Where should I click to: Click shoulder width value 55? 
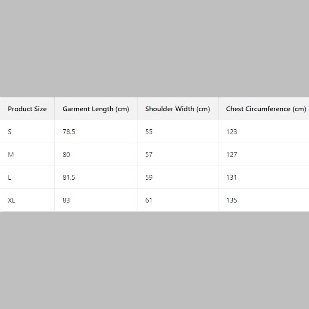click(149, 132)
